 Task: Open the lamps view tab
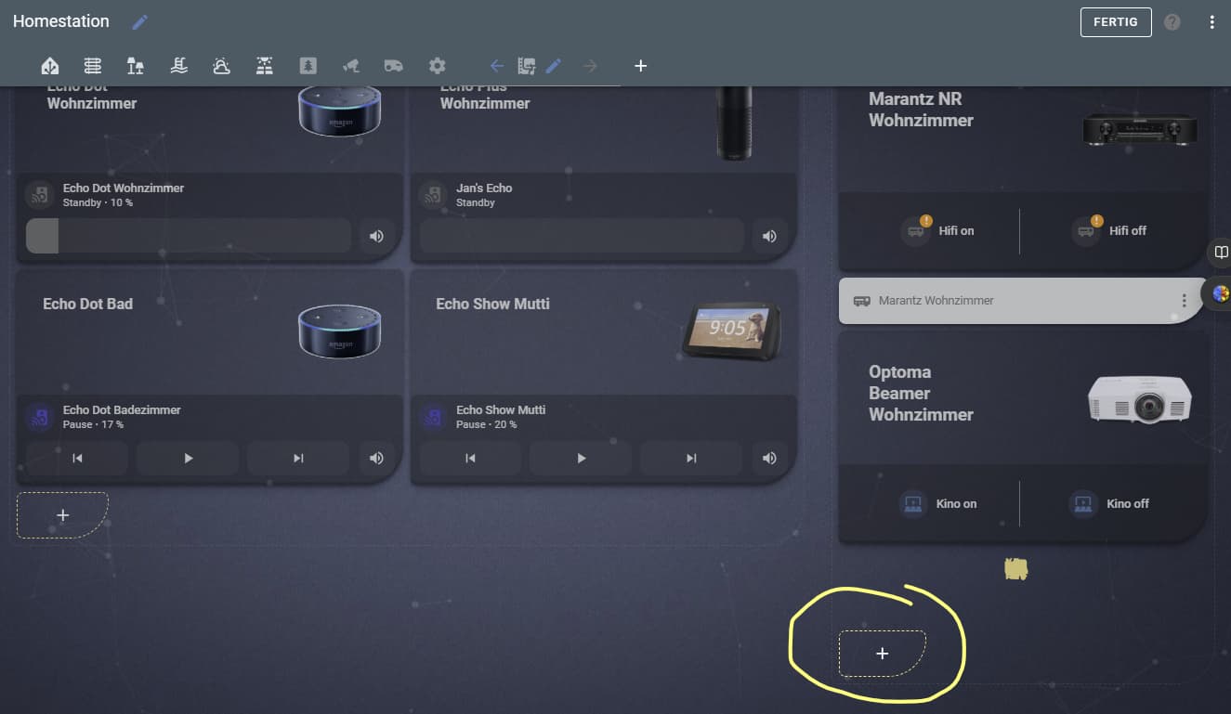pos(136,66)
